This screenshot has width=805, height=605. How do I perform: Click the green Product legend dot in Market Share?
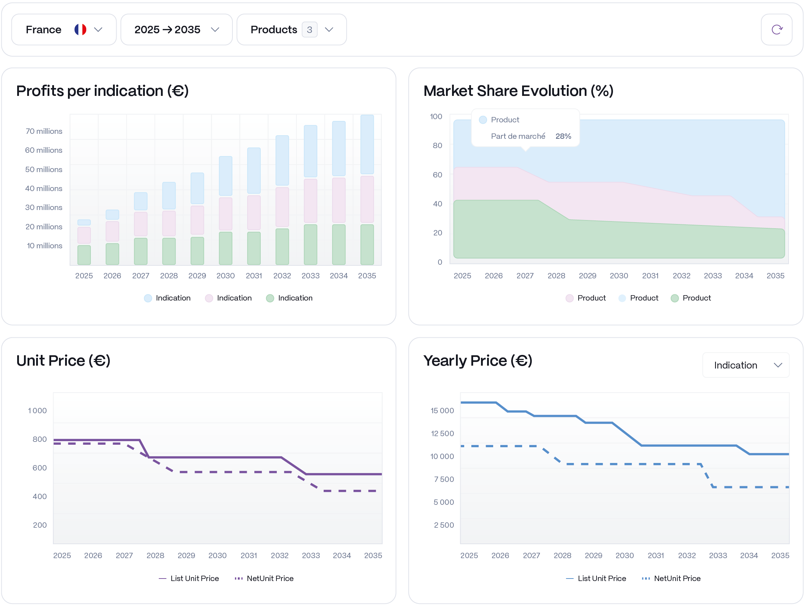tap(675, 298)
